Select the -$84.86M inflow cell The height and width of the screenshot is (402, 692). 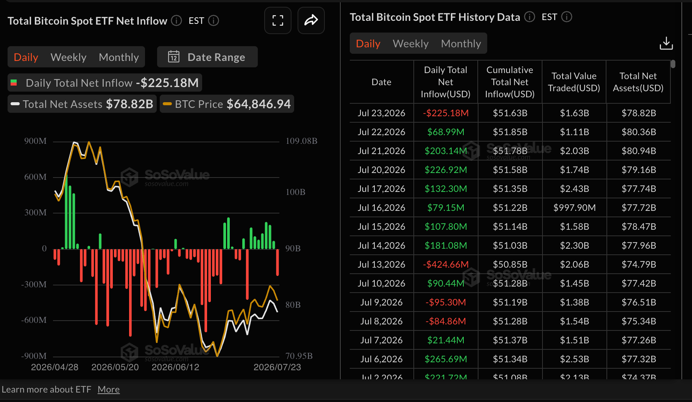point(446,321)
